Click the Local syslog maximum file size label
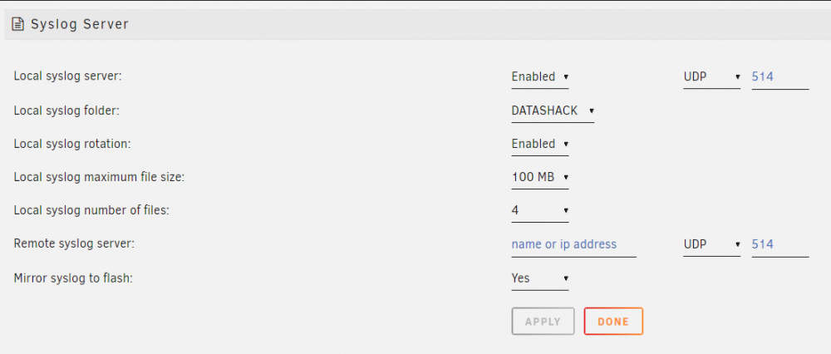This screenshot has width=831, height=354. pyautogui.click(x=99, y=178)
